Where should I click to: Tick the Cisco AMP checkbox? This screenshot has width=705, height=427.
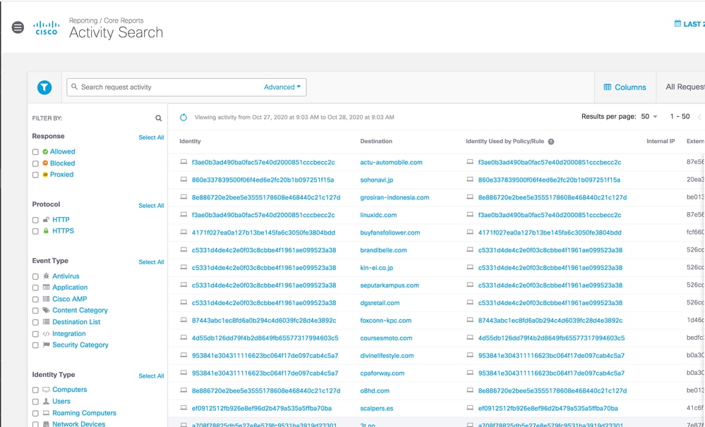point(35,299)
